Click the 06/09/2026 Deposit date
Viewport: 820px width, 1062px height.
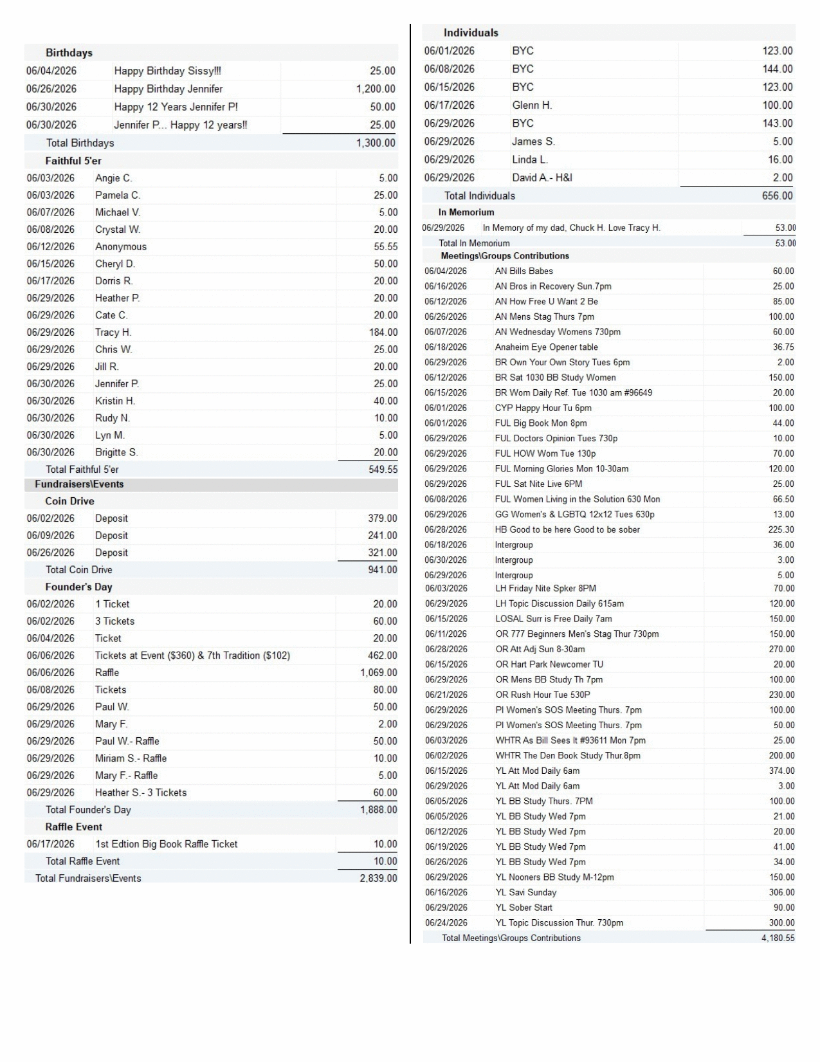pos(50,536)
